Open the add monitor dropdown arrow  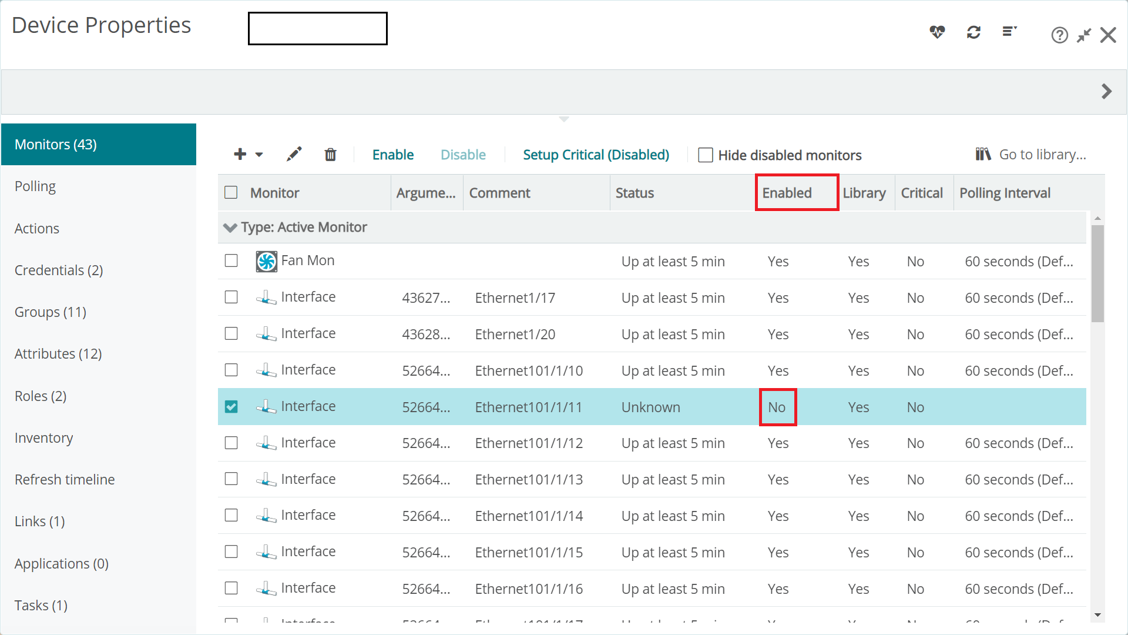[258, 155]
